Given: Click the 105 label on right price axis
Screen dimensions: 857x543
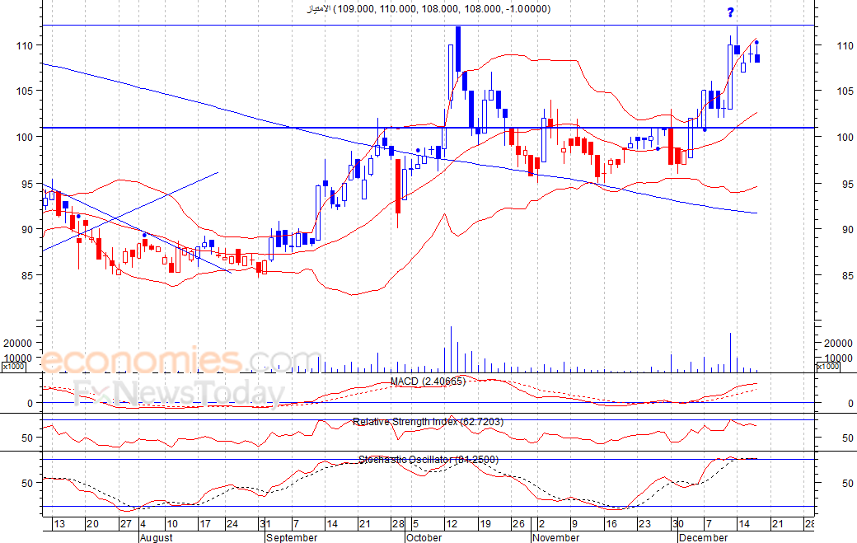Looking at the screenshot, I should [845, 91].
